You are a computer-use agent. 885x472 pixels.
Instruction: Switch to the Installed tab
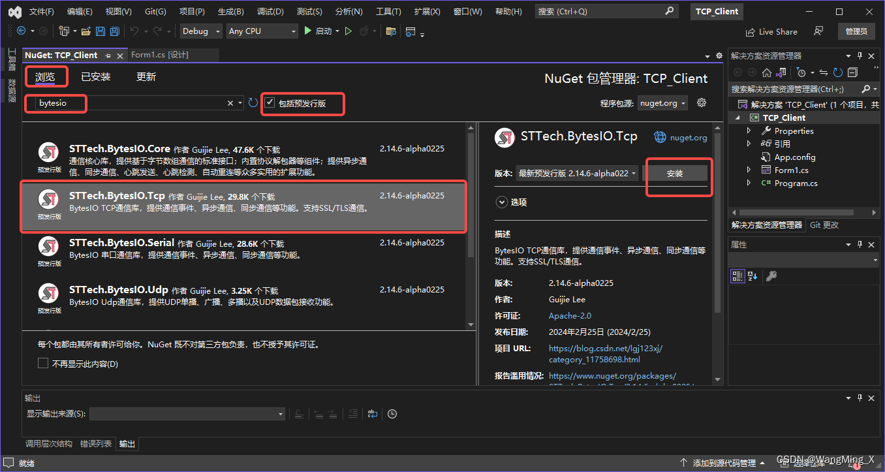[x=96, y=76]
